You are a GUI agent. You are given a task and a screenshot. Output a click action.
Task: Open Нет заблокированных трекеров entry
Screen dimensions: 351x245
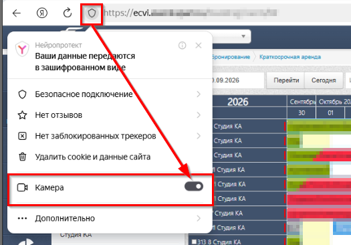pyautogui.click(x=110, y=136)
